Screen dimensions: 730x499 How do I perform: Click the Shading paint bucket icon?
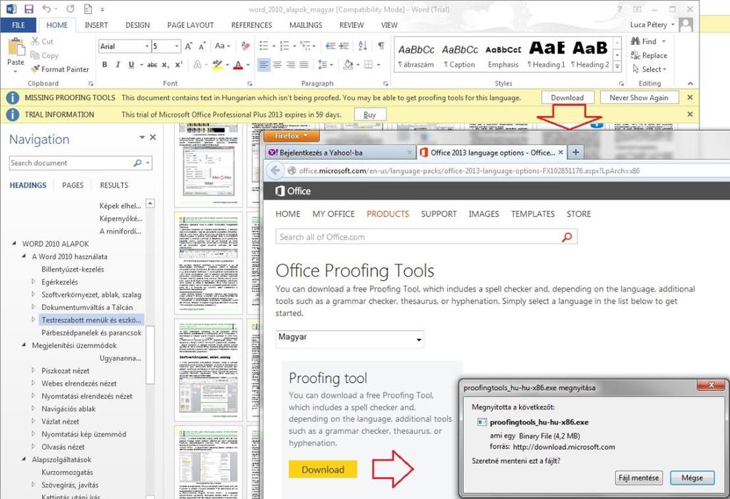(x=348, y=65)
